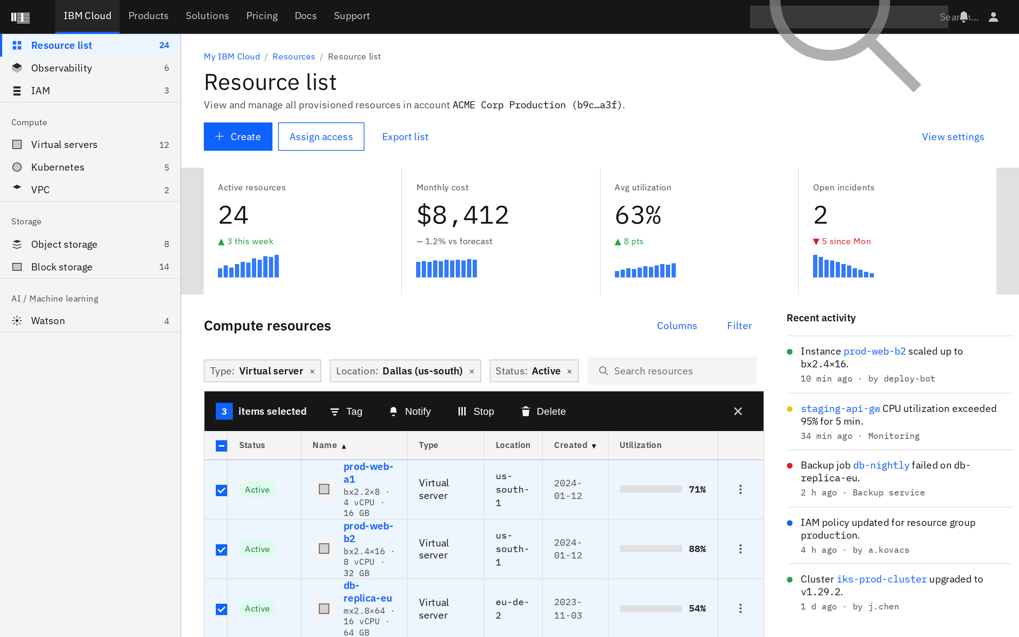Open the Products menu
Viewport: 1019px width, 637px height.
tap(148, 16)
